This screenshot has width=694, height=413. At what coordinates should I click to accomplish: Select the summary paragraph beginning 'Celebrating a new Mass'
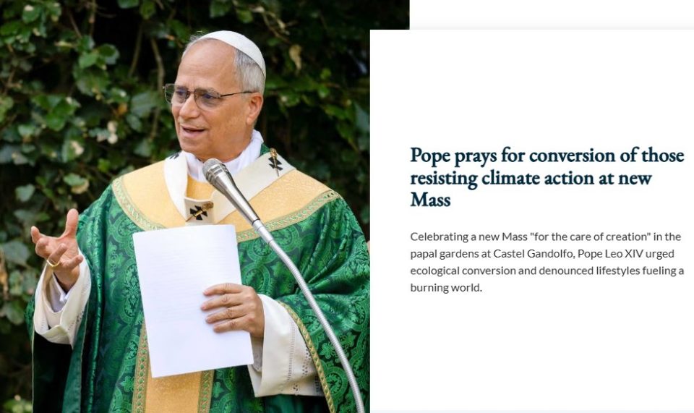547,262
